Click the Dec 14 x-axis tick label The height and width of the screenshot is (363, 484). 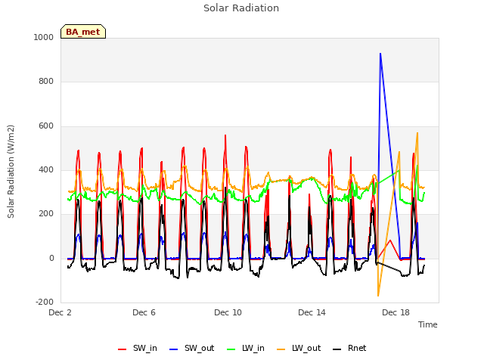[x=312, y=312]
